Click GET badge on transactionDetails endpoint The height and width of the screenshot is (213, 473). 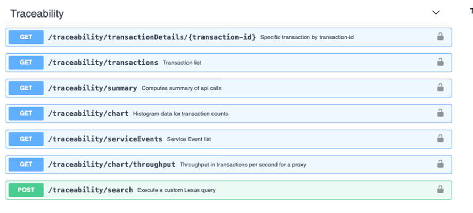(26, 37)
